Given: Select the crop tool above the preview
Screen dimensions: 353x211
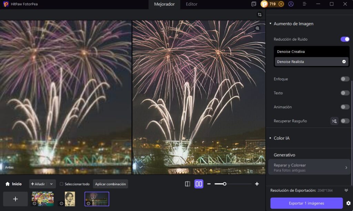Looking at the screenshot, I should (x=259, y=14).
